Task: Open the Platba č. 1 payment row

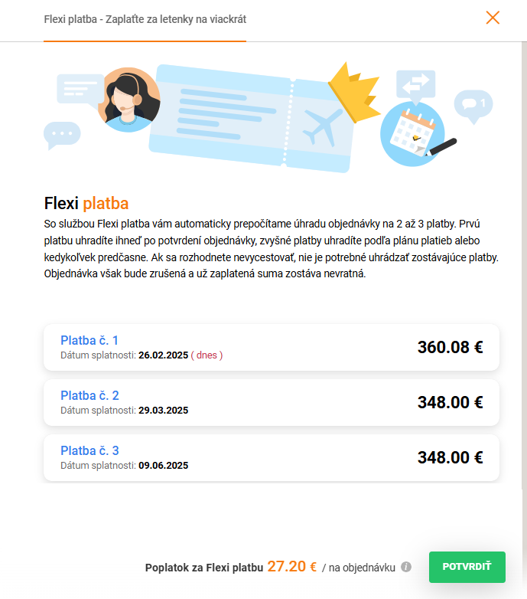Action: click(272, 348)
